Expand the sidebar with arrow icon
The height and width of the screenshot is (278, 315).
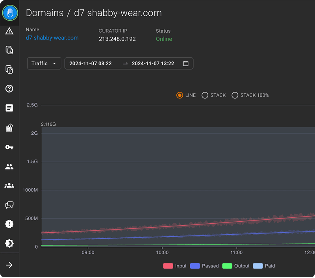pyautogui.click(x=9, y=265)
